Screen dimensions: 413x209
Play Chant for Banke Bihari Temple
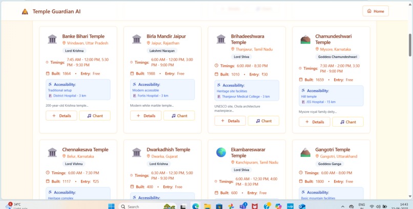pos(95,115)
